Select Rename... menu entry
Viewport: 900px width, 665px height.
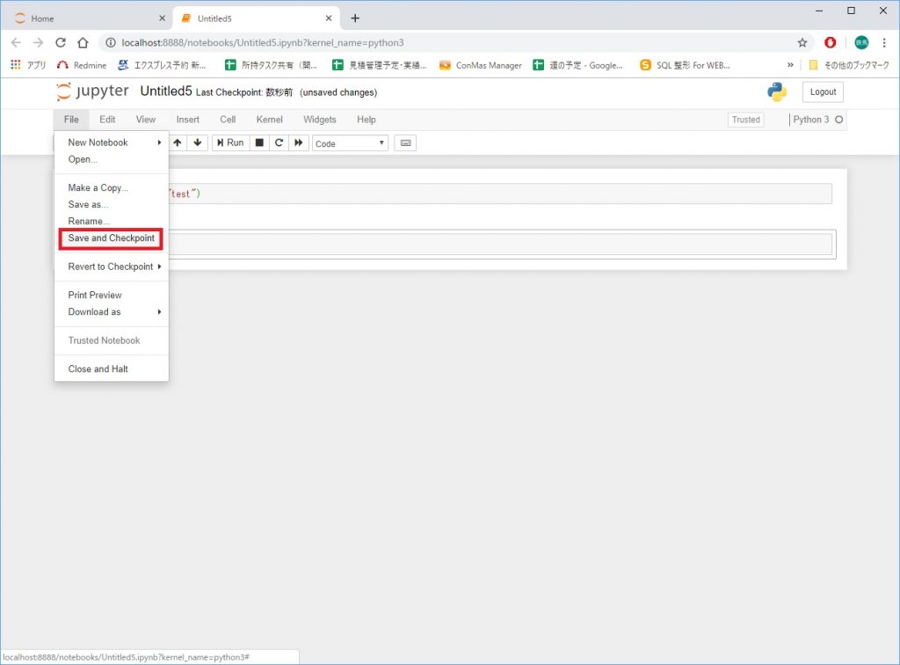coord(112,221)
